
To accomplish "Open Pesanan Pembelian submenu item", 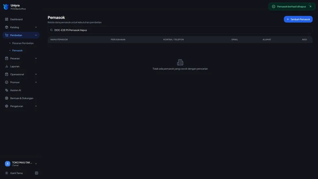I will [23, 43].
